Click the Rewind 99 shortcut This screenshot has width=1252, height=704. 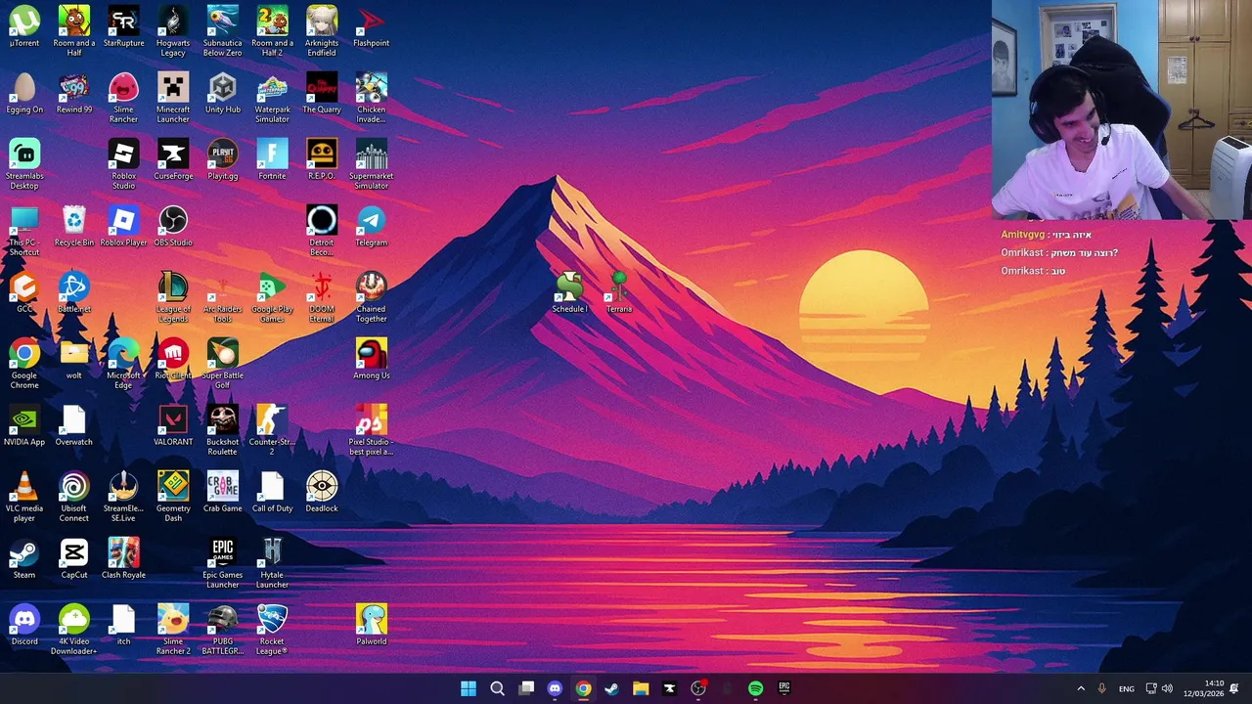74,94
